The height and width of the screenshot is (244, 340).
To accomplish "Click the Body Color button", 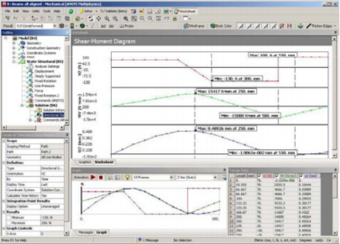I will pyautogui.click(x=221, y=26).
